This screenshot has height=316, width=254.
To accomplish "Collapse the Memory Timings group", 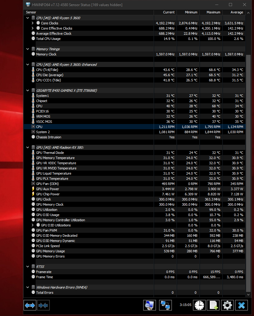I will [28, 49].
